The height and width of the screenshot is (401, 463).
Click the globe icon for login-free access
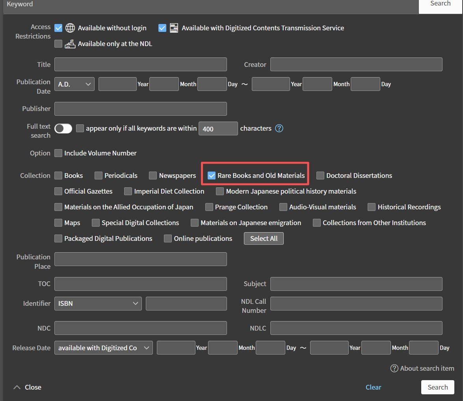click(x=70, y=28)
